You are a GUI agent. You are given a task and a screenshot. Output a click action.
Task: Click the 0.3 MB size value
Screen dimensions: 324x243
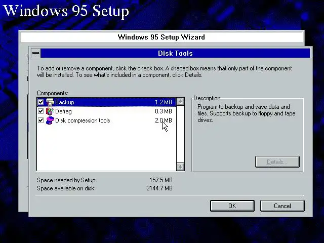coord(164,111)
